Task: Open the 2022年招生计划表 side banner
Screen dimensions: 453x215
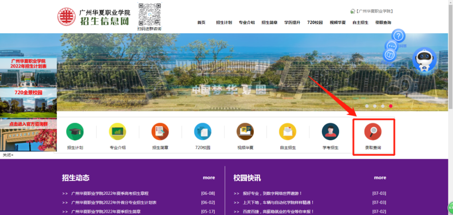Action: tap(29, 72)
